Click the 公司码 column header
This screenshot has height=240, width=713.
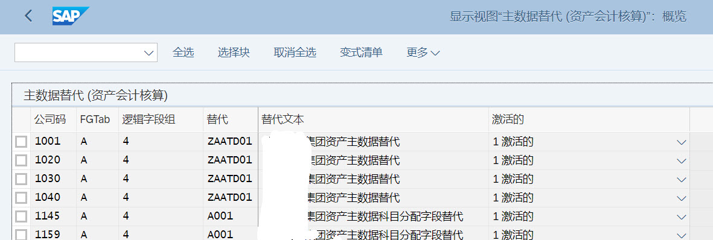pyautogui.click(x=53, y=119)
